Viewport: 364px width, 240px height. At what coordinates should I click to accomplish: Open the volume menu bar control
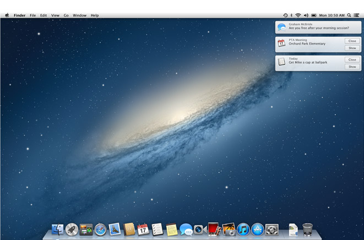(x=306, y=15)
